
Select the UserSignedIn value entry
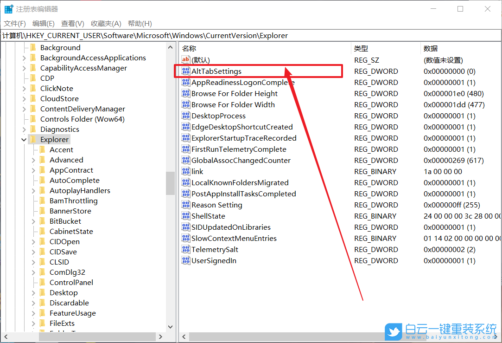coord(214,261)
